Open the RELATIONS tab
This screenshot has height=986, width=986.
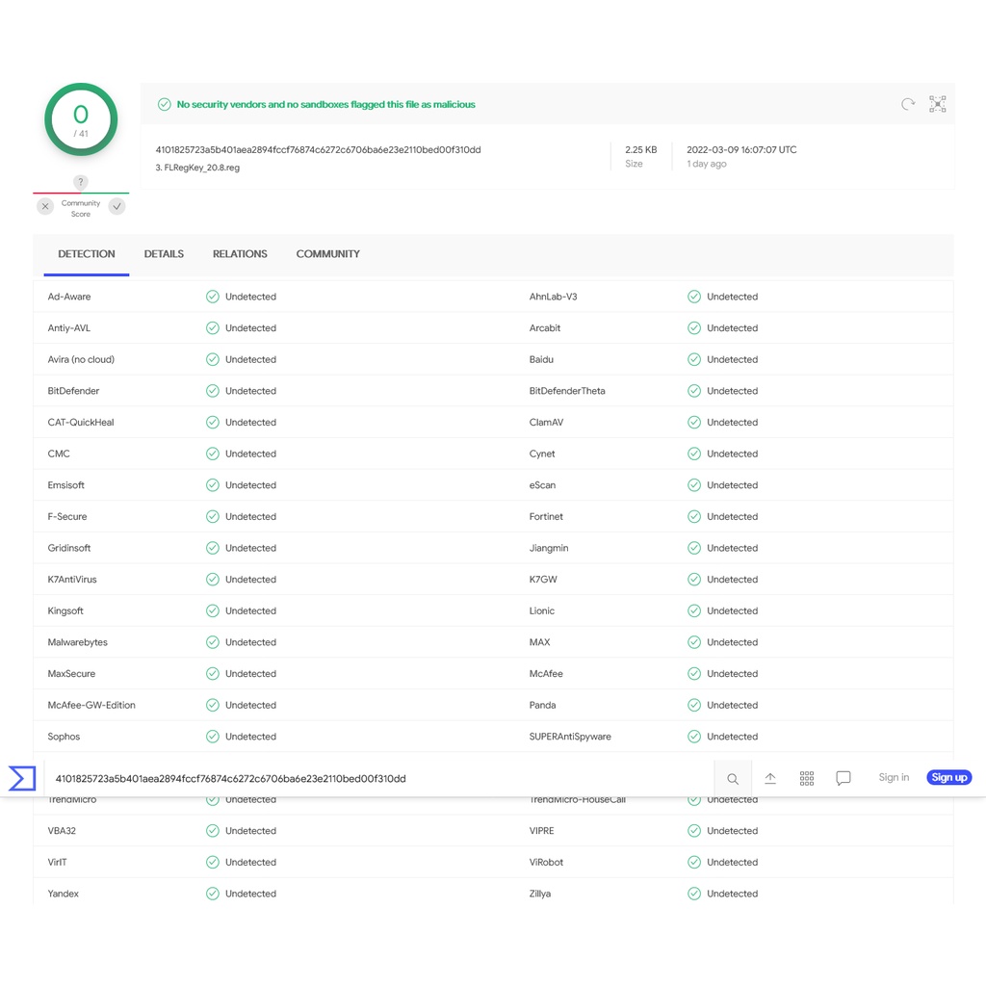(x=240, y=254)
